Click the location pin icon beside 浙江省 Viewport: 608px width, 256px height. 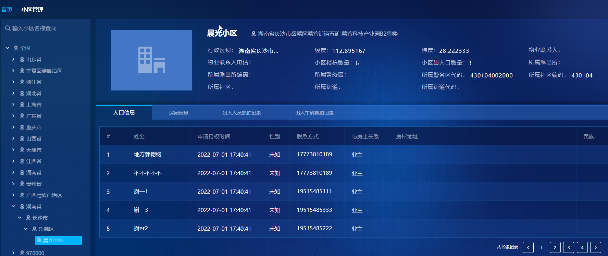pyautogui.click(x=22, y=82)
